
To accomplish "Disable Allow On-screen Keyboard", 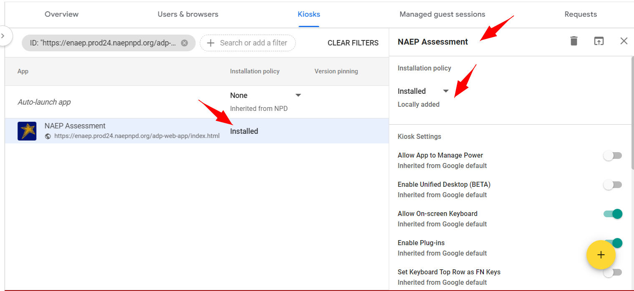I will [612, 213].
